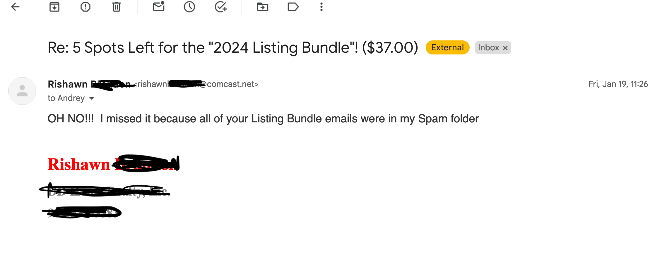
Task: Click the red Rishawn signature name
Action: (x=79, y=164)
